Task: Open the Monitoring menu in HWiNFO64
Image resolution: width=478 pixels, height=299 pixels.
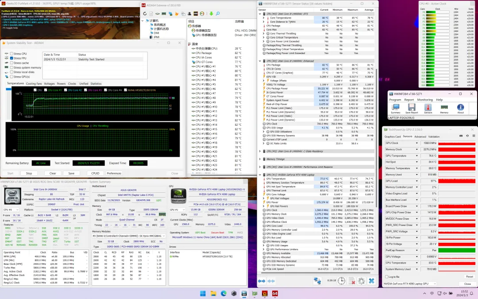Action: click(x=425, y=100)
